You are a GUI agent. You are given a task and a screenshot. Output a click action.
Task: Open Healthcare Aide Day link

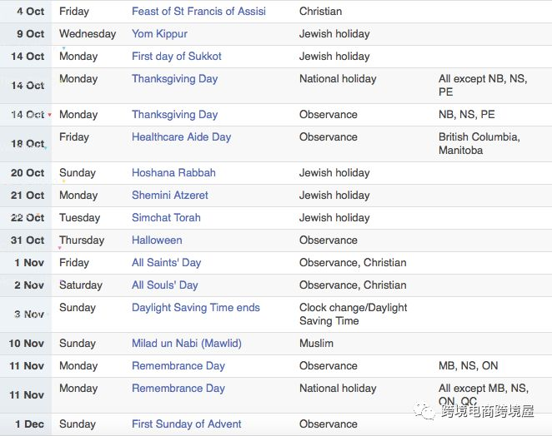pyautogui.click(x=181, y=137)
